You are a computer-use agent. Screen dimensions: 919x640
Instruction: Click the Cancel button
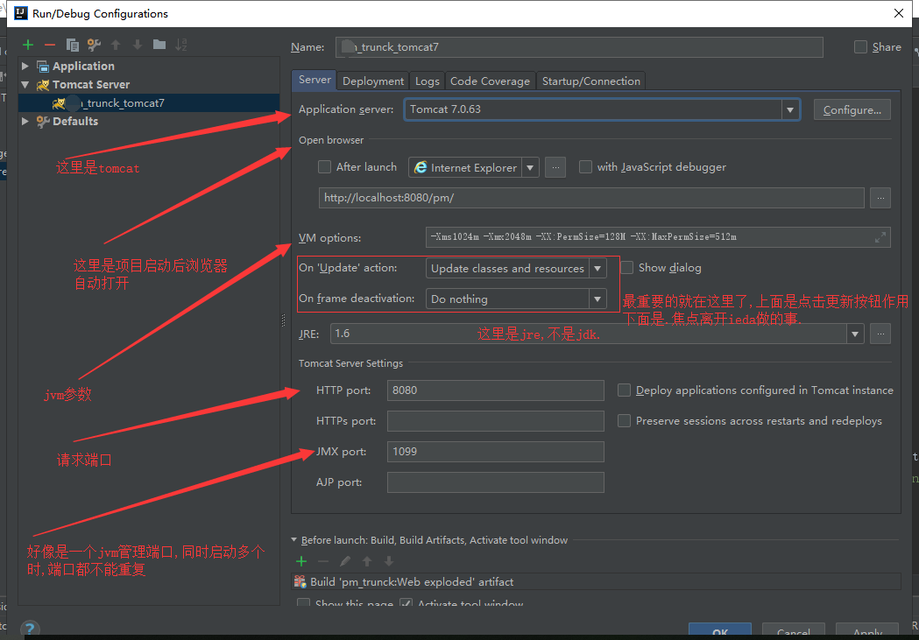click(x=794, y=631)
